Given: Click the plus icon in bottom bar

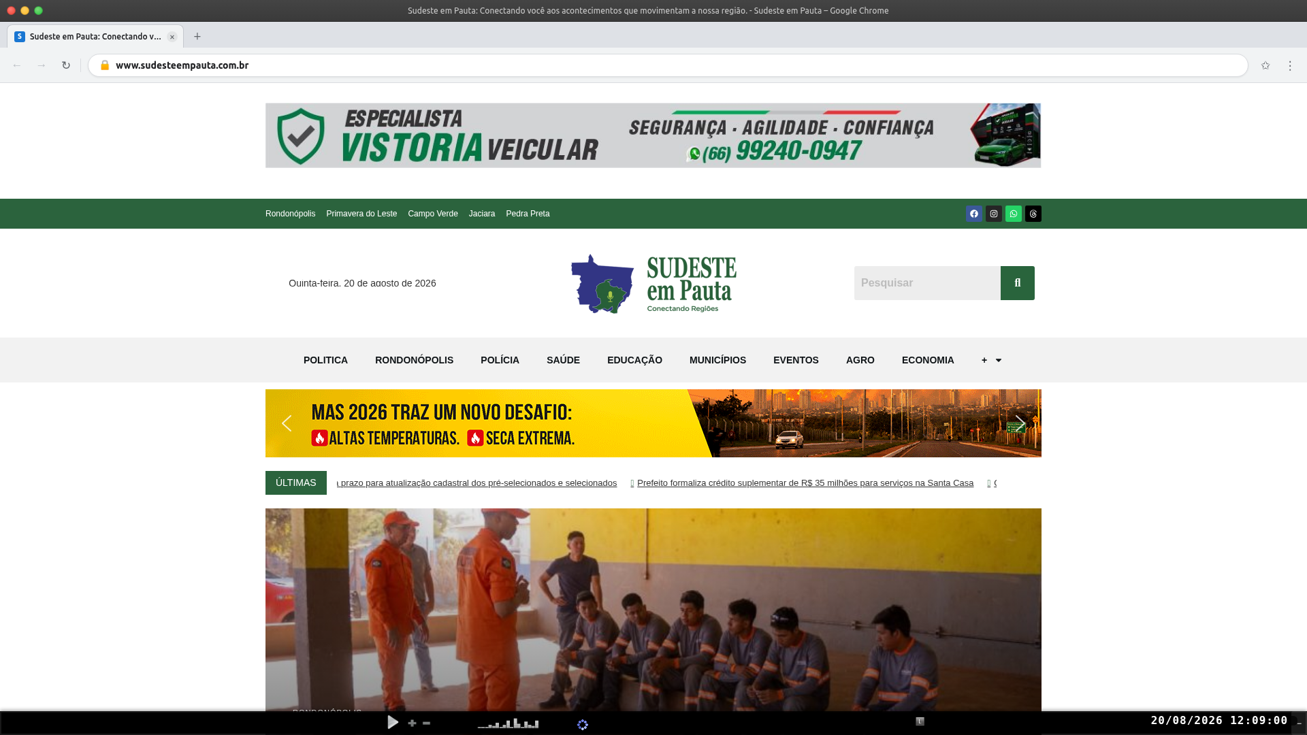Looking at the screenshot, I should [x=412, y=723].
